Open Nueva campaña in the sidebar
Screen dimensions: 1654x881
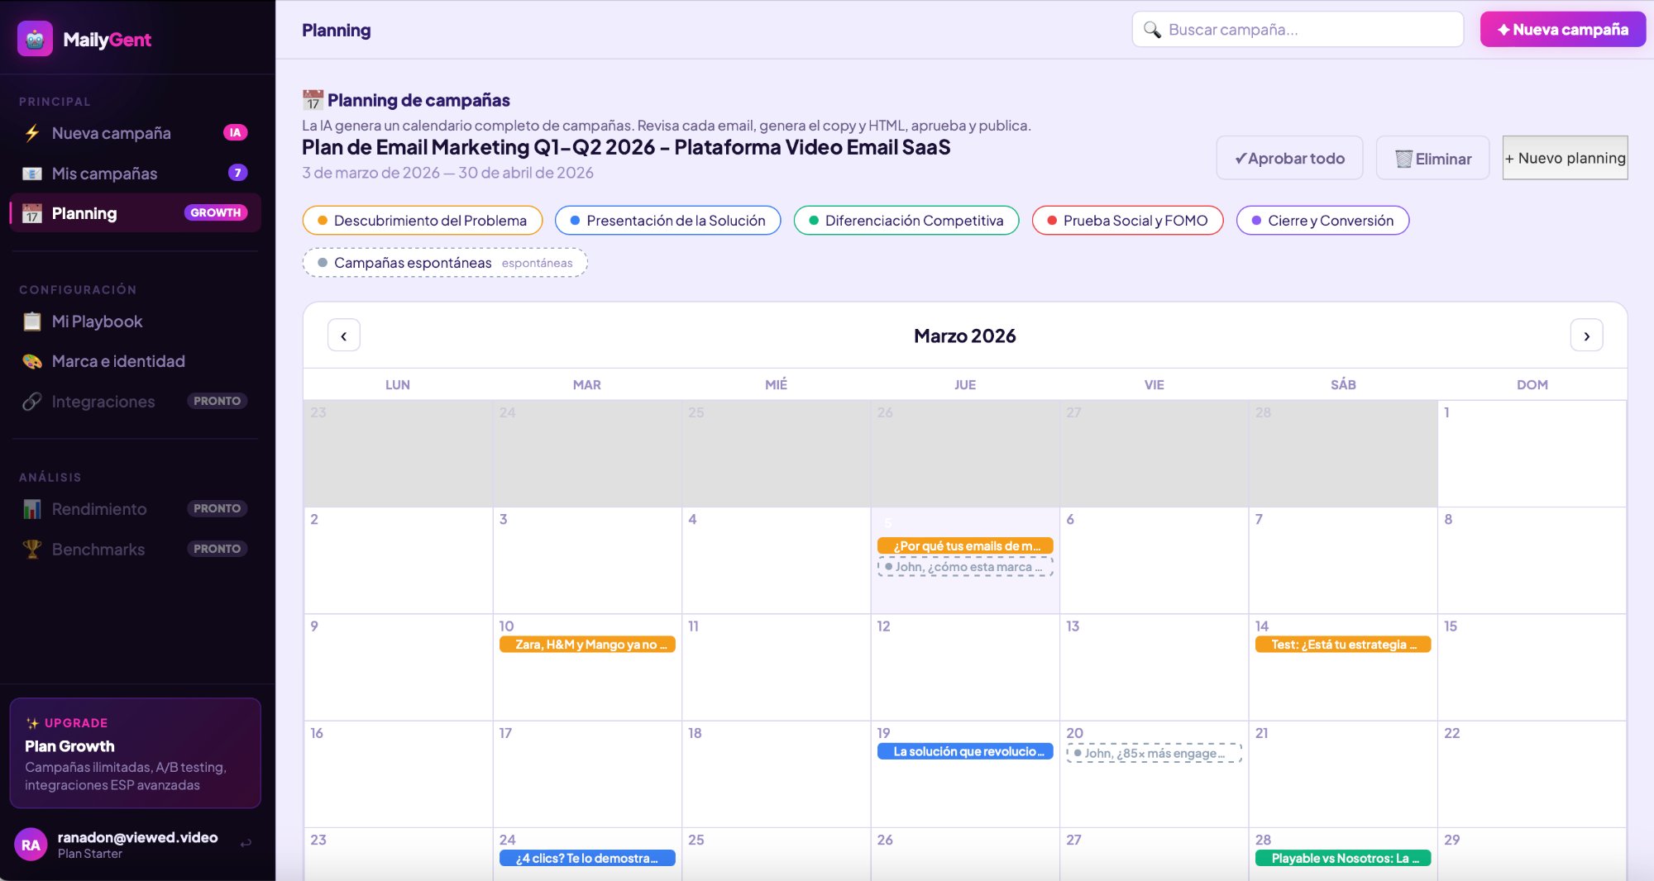(x=136, y=133)
